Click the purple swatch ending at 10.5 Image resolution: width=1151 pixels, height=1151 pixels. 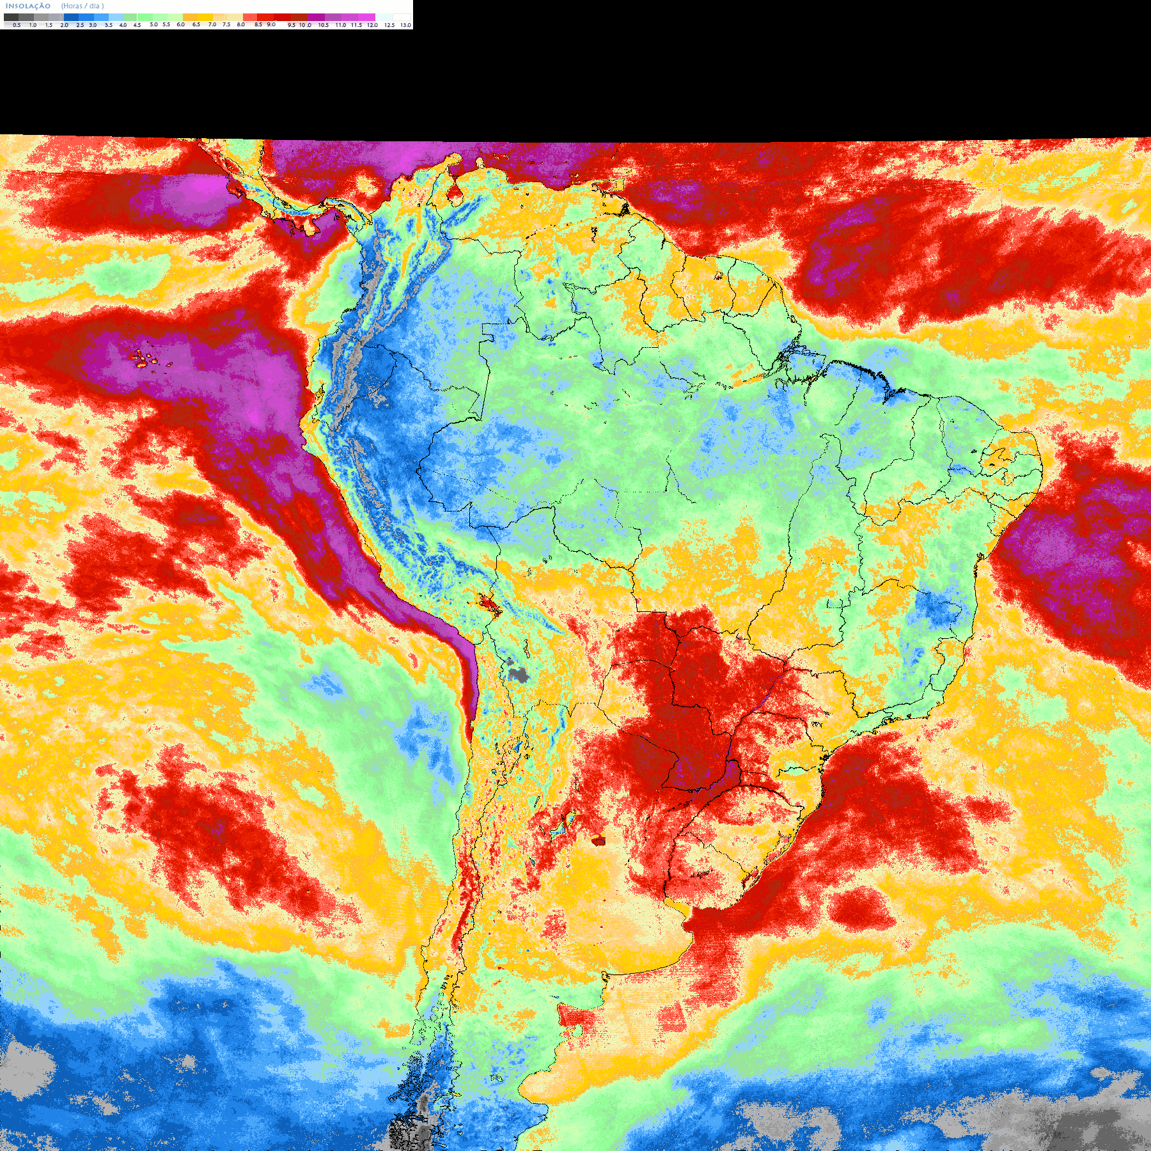click(316, 17)
